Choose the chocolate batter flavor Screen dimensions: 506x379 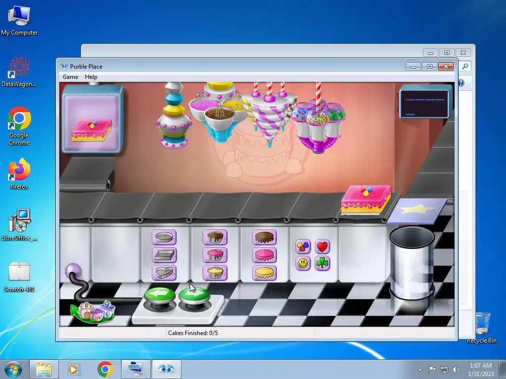click(x=215, y=237)
